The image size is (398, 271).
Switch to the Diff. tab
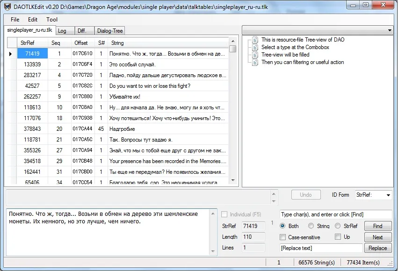82,31
